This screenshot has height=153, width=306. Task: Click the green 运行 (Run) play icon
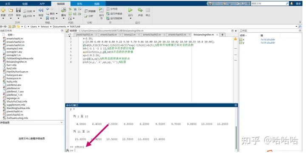coord(130,10)
